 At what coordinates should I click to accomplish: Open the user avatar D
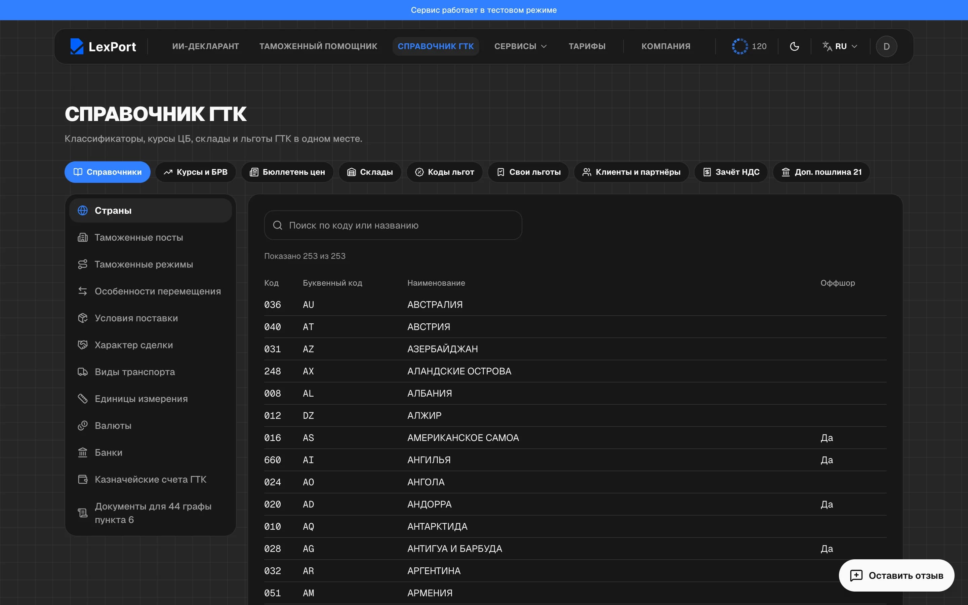[886, 46]
